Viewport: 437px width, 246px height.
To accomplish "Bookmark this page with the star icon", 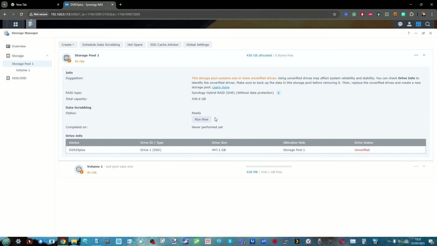I will pyautogui.click(x=334, y=14).
